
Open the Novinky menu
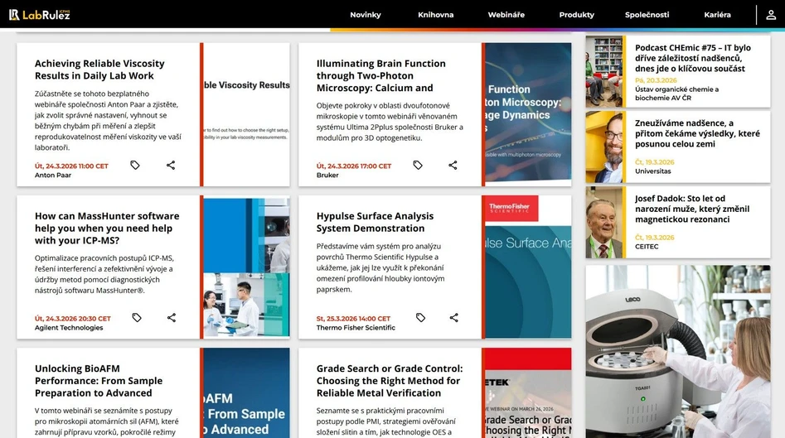(366, 15)
